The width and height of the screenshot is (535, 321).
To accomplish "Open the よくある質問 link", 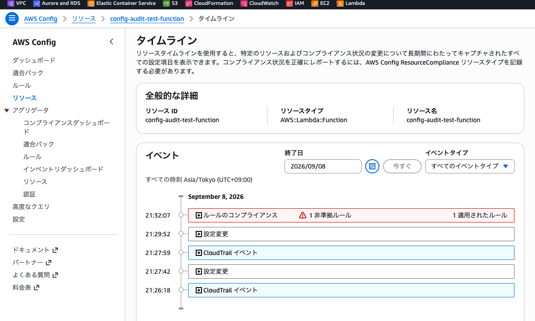I will point(31,275).
